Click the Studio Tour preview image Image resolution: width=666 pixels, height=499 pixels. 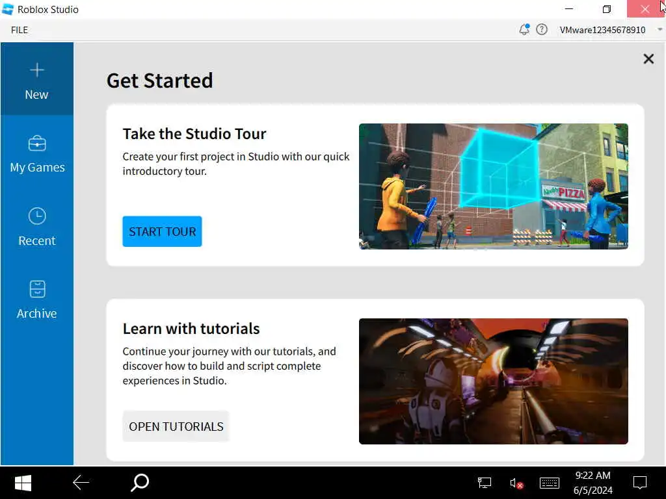(x=493, y=186)
